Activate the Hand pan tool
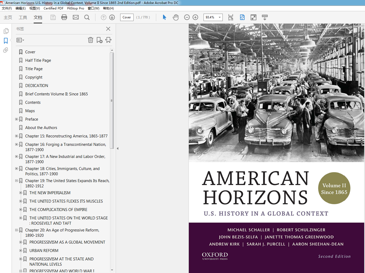Image resolution: width=365 pixels, height=273 pixels. pyautogui.click(x=176, y=17)
